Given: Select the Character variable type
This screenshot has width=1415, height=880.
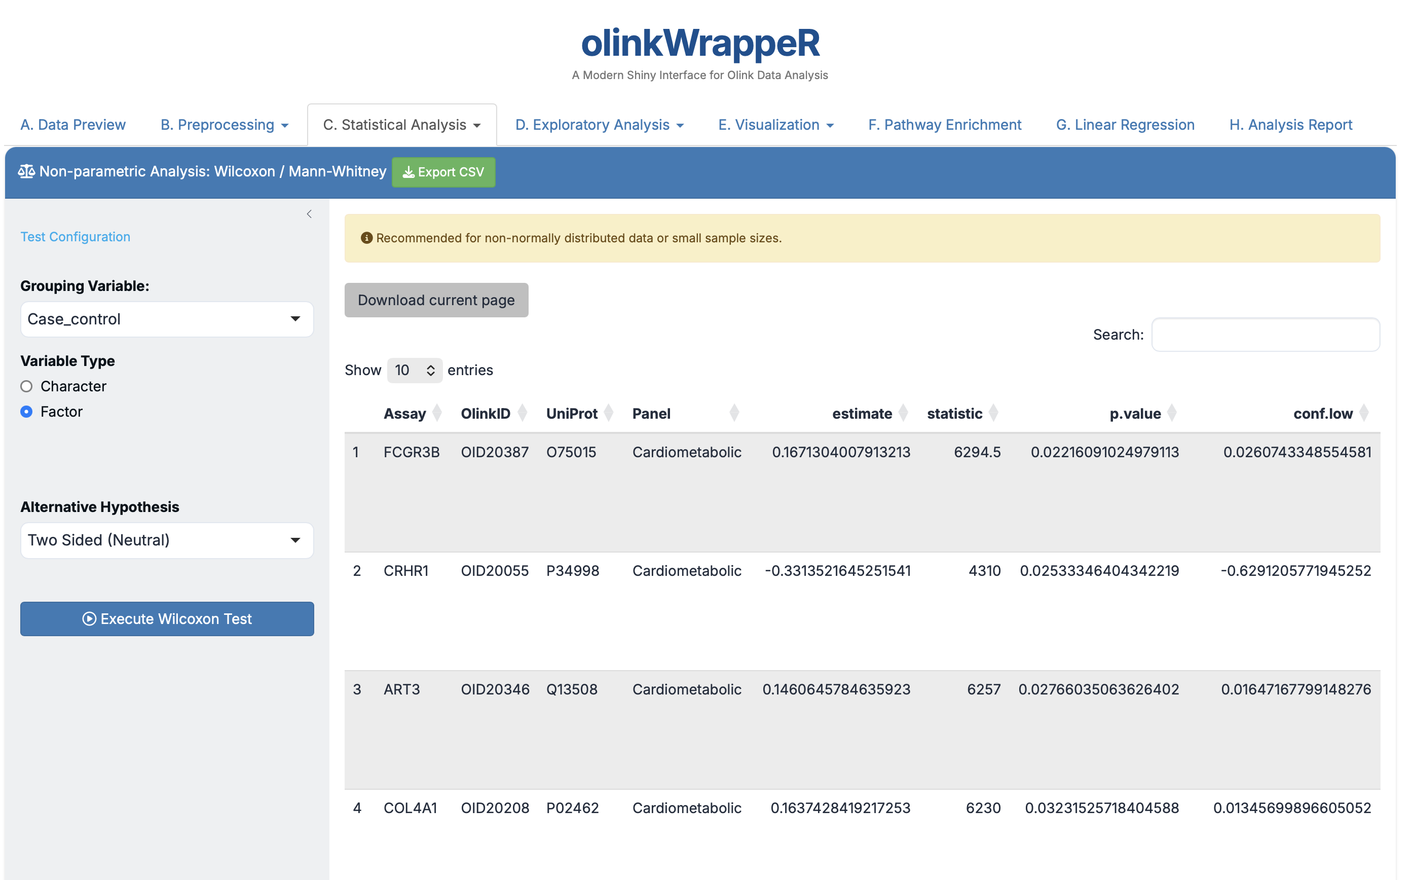Looking at the screenshot, I should coord(27,386).
